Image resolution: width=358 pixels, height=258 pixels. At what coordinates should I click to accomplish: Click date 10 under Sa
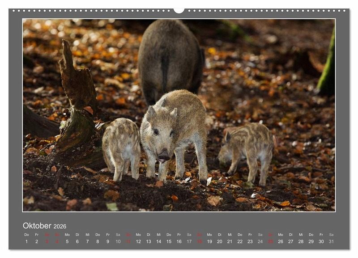click(x=118, y=241)
